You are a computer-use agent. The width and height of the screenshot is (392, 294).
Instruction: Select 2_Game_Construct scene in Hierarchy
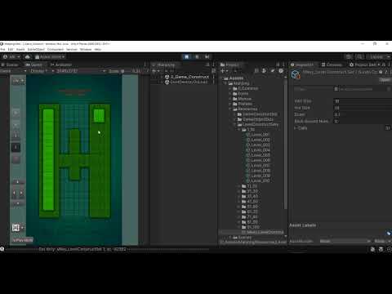tap(189, 77)
